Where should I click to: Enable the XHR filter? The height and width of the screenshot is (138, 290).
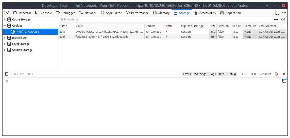click(253, 74)
